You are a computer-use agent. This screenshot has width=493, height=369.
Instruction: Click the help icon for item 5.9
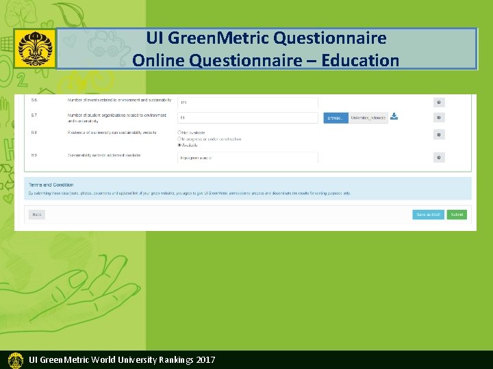click(439, 158)
